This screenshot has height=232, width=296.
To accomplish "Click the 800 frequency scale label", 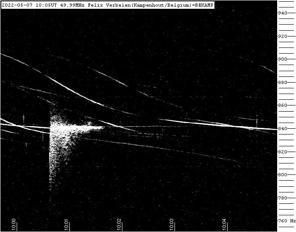I will (x=283, y=175).
